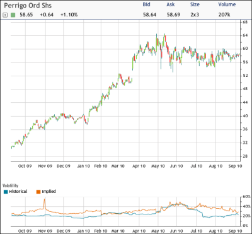
Task: Click the 52 price axis label
Action: coord(245,76)
